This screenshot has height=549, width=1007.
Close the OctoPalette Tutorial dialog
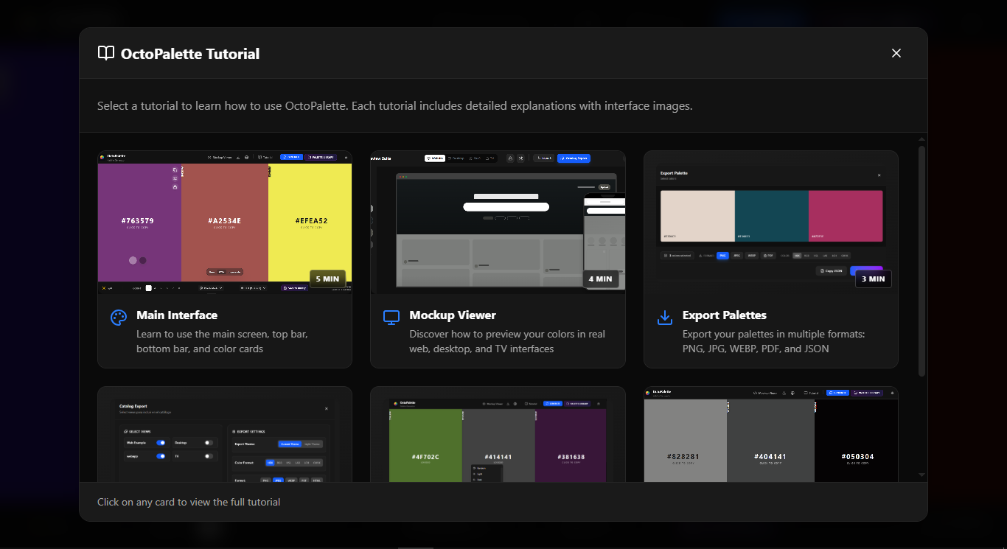point(896,53)
